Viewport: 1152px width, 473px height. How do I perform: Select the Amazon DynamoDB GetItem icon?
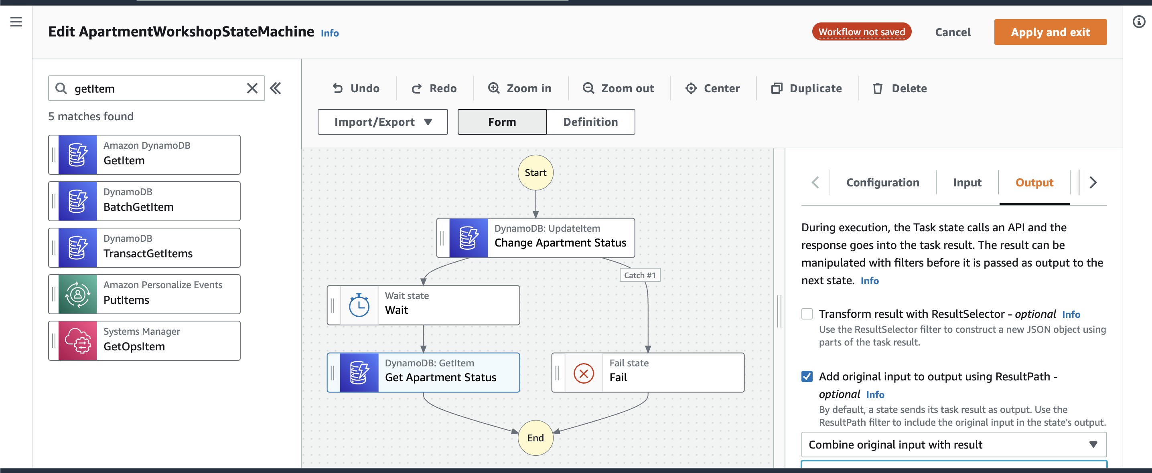pos(77,155)
